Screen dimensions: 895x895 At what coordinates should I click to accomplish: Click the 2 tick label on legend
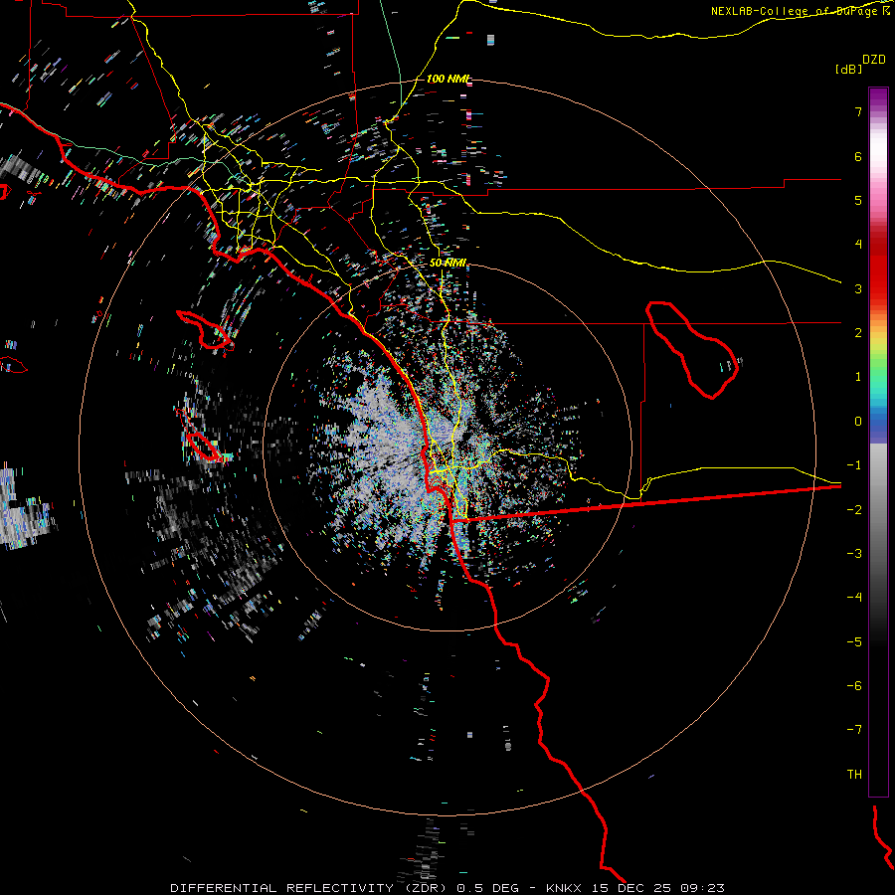(x=858, y=333)
